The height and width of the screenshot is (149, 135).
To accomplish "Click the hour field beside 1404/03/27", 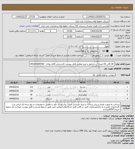I will [69, 36].
